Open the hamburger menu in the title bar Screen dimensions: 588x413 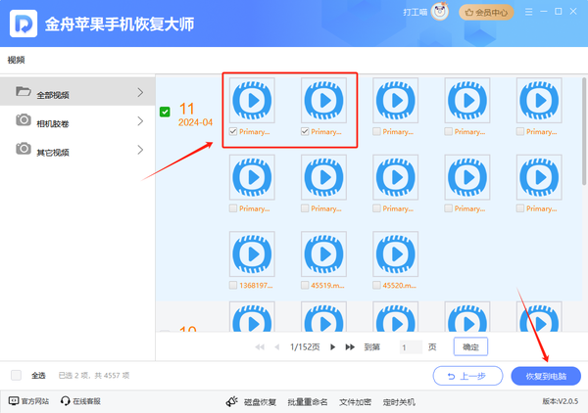pyautogui.click(x=528, y=12)
